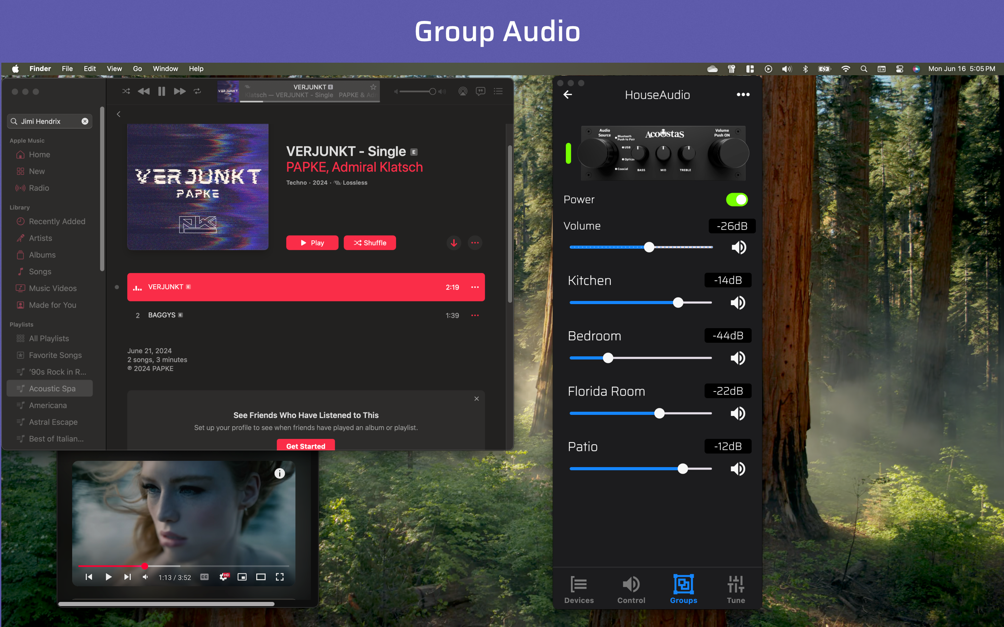
Task: Click the Bedroom volume slider
Action: click(x=608, y=358)
